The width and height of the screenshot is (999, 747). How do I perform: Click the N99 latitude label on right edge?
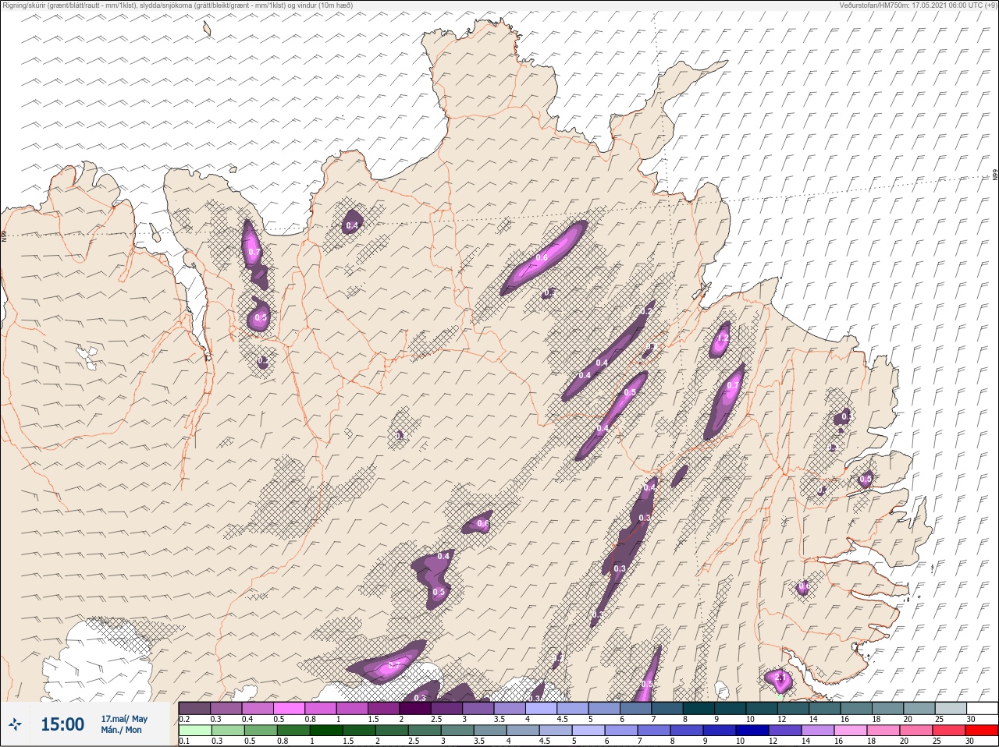click(x=995, y=175)
